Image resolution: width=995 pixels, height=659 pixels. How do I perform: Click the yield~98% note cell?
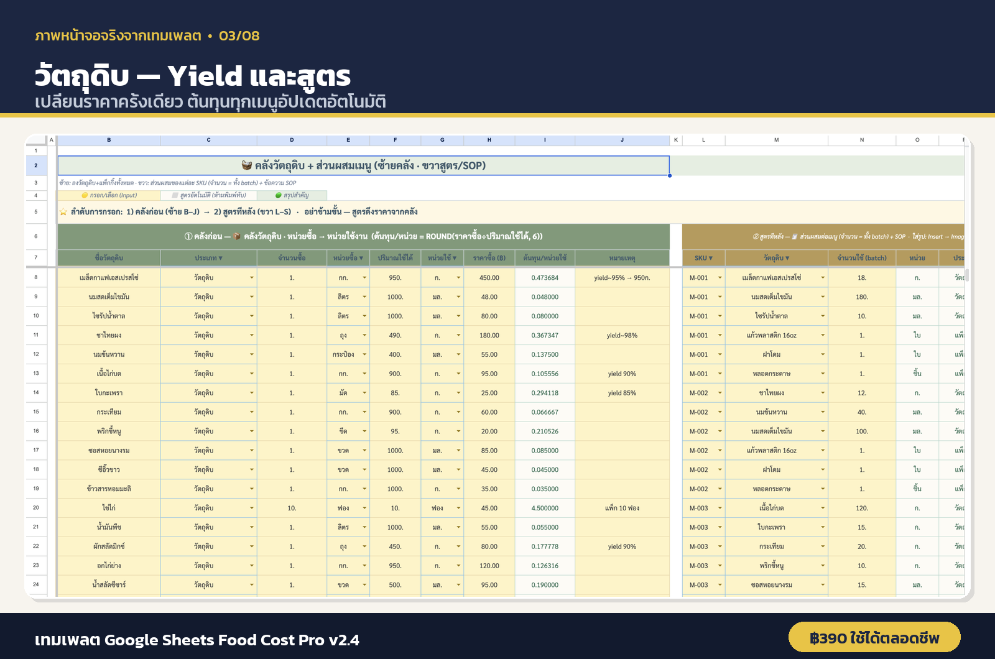pyautogui.click(x=622, y=335)
